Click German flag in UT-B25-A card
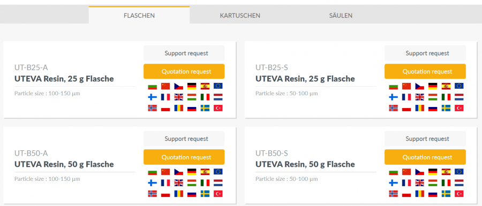Screen dimensions: 482x206 (x=192, y=86)
